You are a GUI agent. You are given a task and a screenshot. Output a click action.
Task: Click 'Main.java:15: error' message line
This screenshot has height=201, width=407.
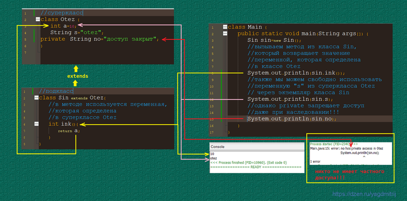tap(346, 149)
